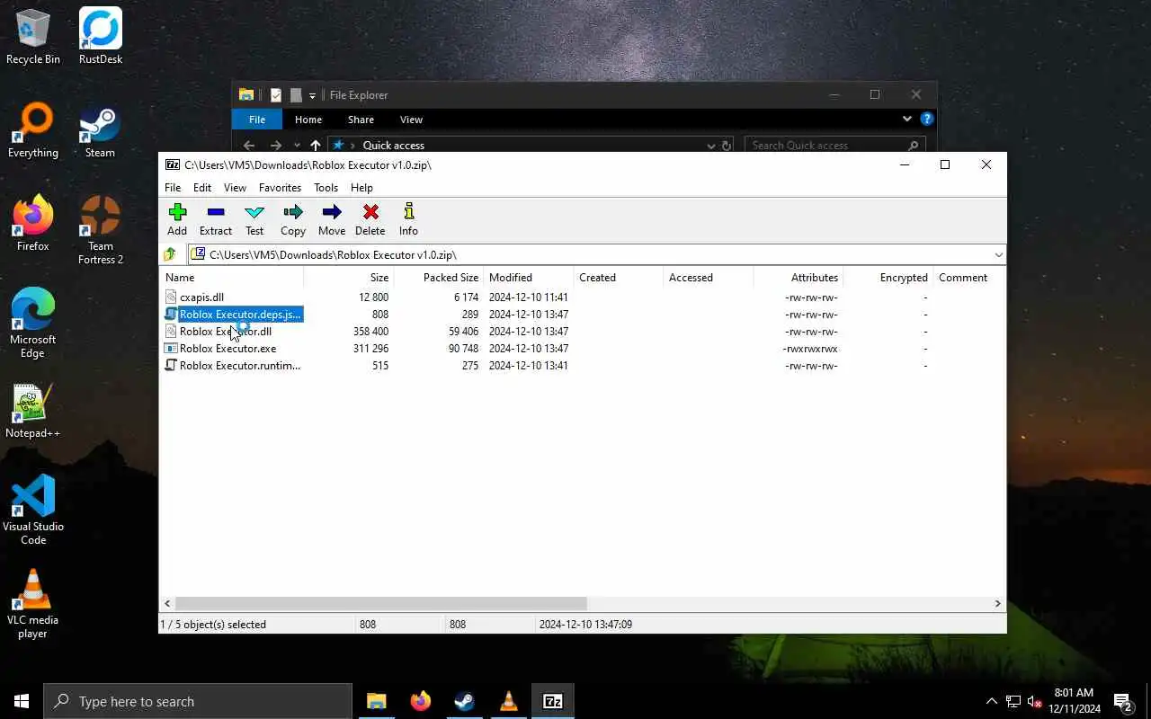Select the Everything desktop icon
The width and height of the screenshot is (1151, 719).
(33, 130)
